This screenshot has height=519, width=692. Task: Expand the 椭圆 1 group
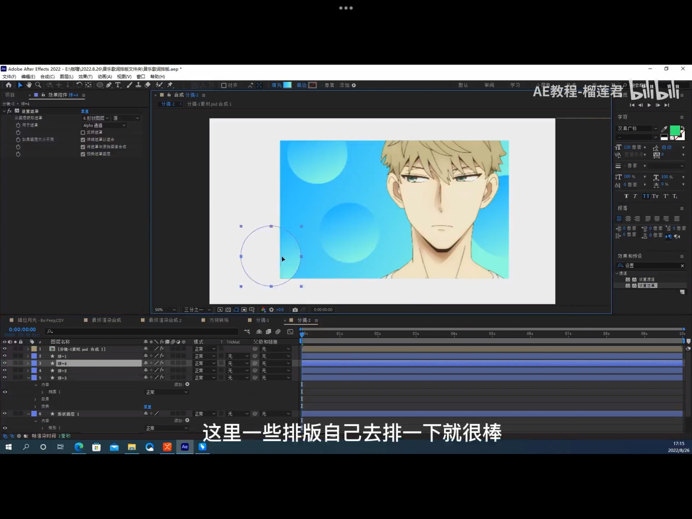(42, 392)
